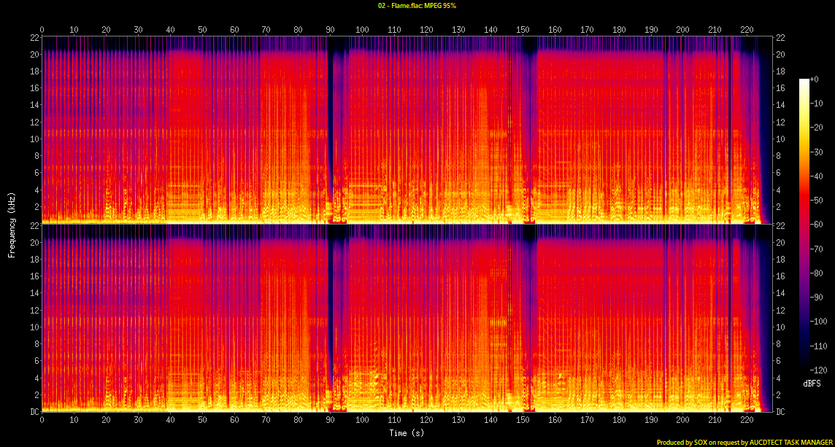The height and width of the screenshot is (447, 835).
Task: Select the +0 mark on the color scale
Action: point(815,79)
